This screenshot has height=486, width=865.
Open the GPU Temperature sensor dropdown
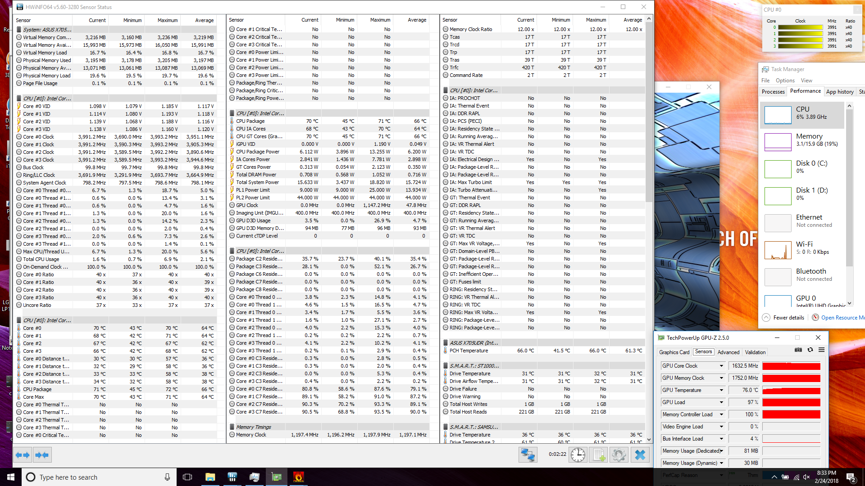[721, 390]
